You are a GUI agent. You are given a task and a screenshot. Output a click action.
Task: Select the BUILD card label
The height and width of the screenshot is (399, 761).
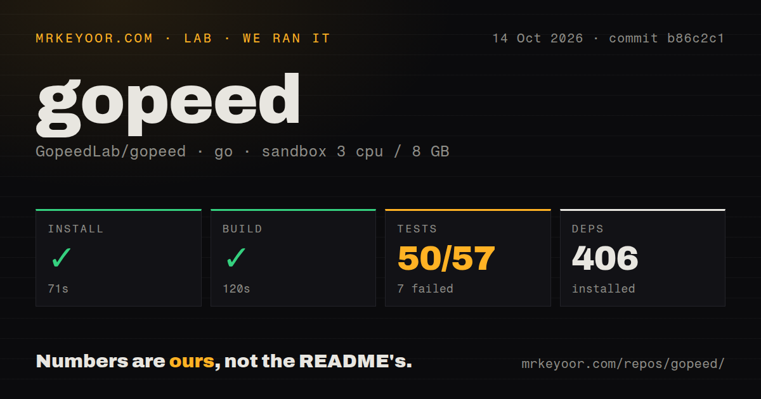tap(242, 229)
